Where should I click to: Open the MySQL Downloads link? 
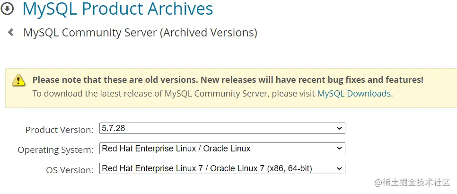tap(354, 93)
